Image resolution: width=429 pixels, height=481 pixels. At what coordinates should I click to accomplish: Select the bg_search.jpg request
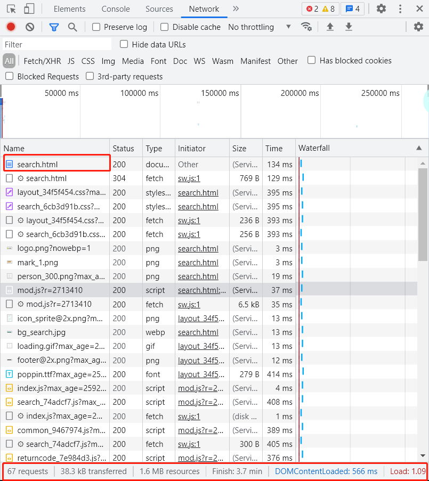point(209,332)
